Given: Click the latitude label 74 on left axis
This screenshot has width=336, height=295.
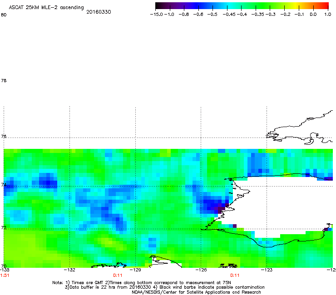Looking at the screenshot, I should coord(4,185).
